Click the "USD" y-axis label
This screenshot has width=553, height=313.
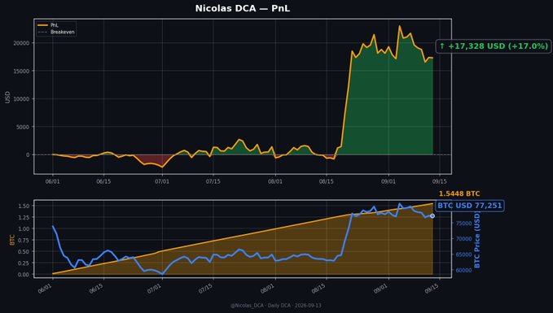[7, 98]
